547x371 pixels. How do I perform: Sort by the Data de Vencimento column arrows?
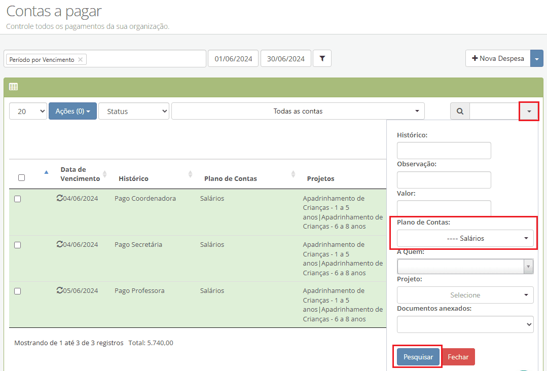point(104,174)
